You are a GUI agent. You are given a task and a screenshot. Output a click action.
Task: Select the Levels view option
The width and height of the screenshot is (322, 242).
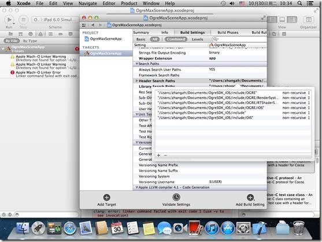coord(197,39)
